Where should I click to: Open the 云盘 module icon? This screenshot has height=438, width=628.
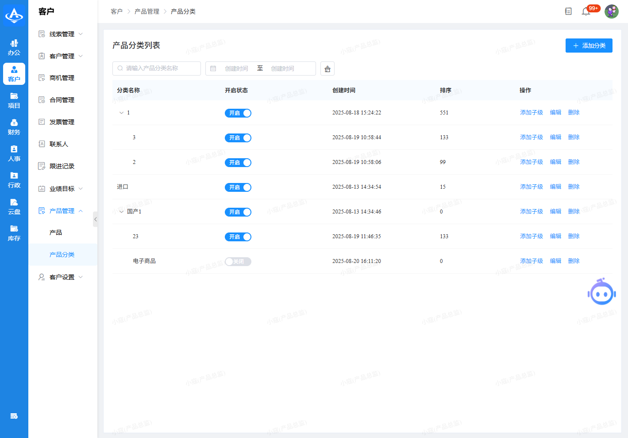(14, 206)
